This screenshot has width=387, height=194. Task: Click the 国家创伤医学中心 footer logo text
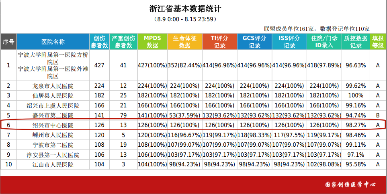tap(350, 185)
